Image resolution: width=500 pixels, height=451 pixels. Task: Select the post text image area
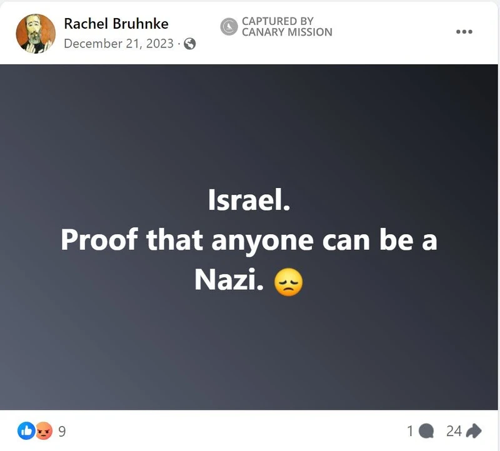(x=250, y=237)
